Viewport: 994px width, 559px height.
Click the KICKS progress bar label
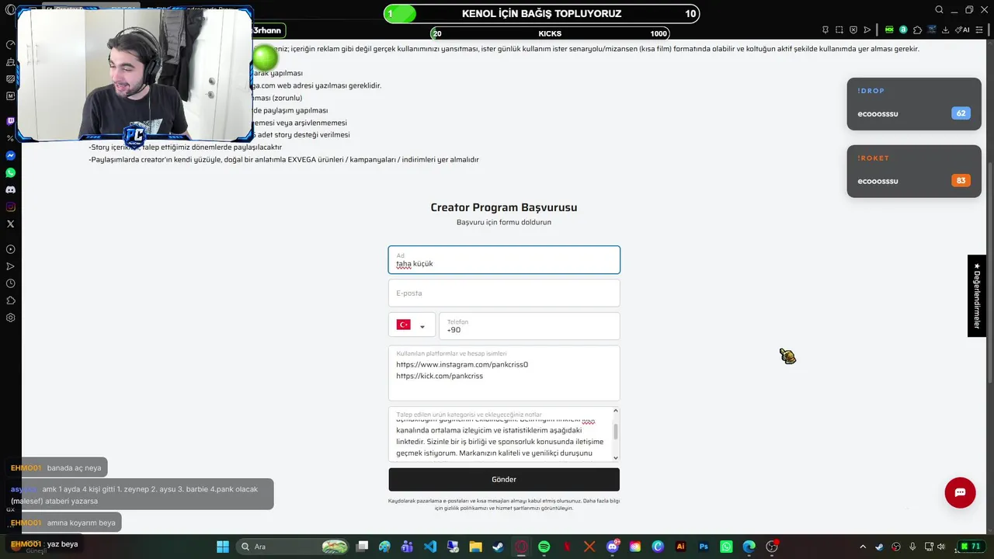click(550, 33)
